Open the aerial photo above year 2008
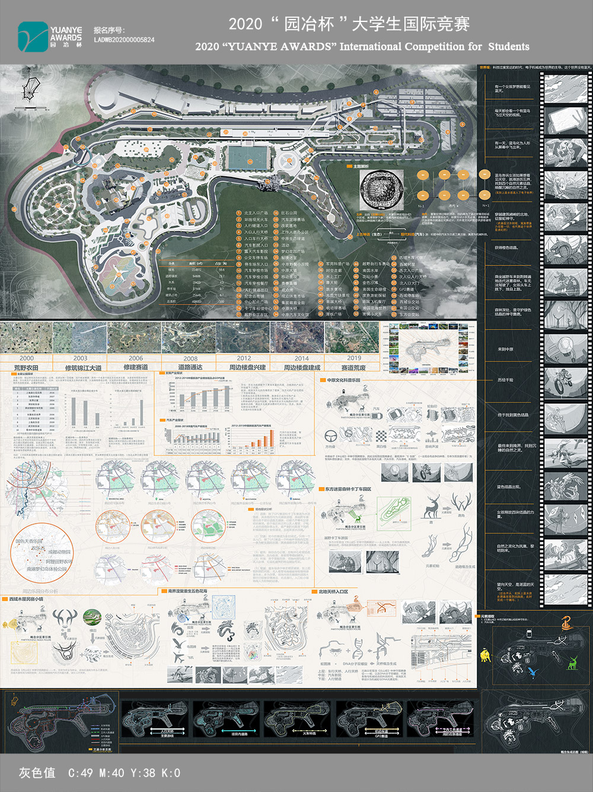Screen dimensions: 593x792 [189, 338]
